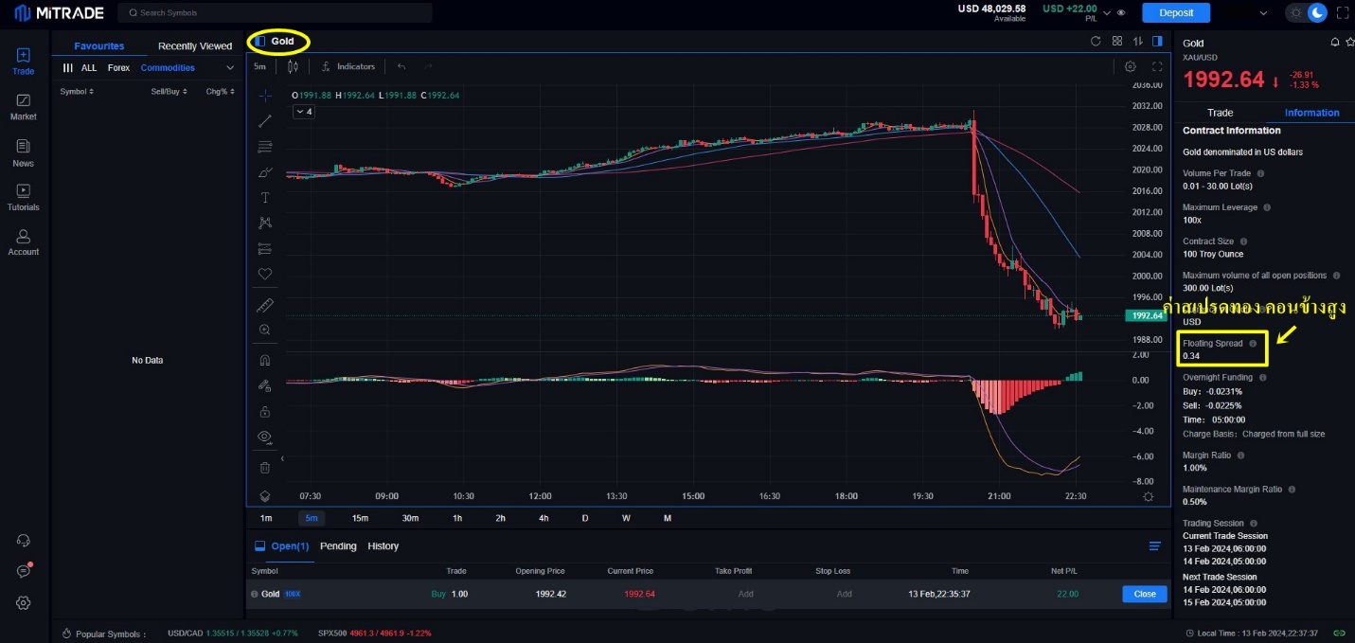
Task: Select the forecasting and measurement tools icon
Action: [265, 248]
